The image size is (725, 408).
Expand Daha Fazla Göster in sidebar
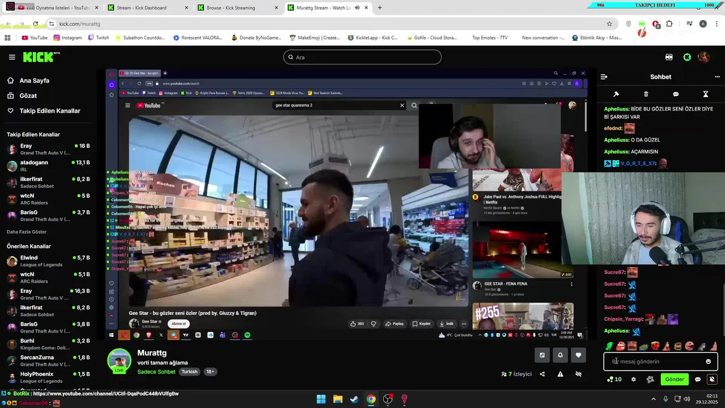(x=27, y=232)
